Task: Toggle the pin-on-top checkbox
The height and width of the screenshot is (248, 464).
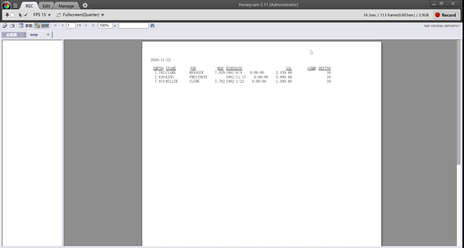Action: [13, 15]
